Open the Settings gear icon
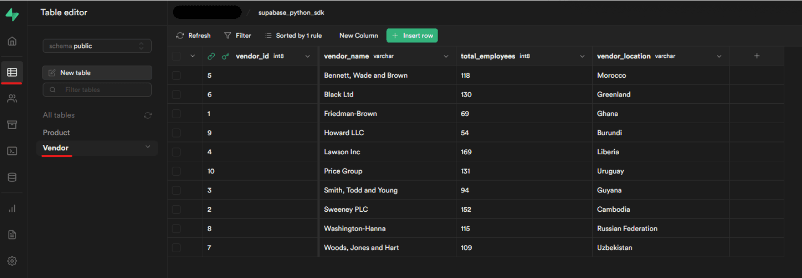802x278 pixels. tap(12, 261)
